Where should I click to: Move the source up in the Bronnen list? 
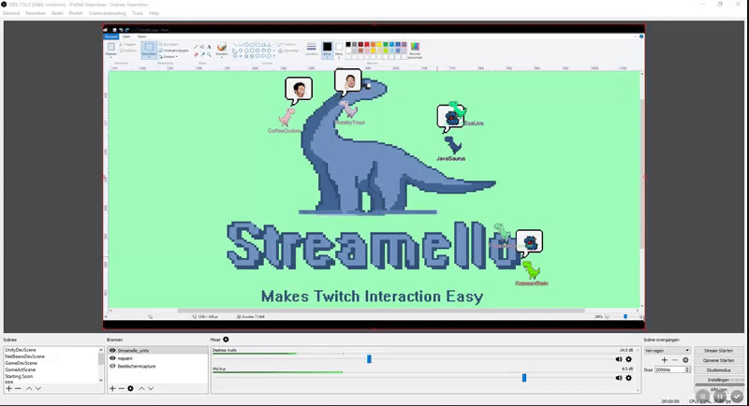click(141, 389)
